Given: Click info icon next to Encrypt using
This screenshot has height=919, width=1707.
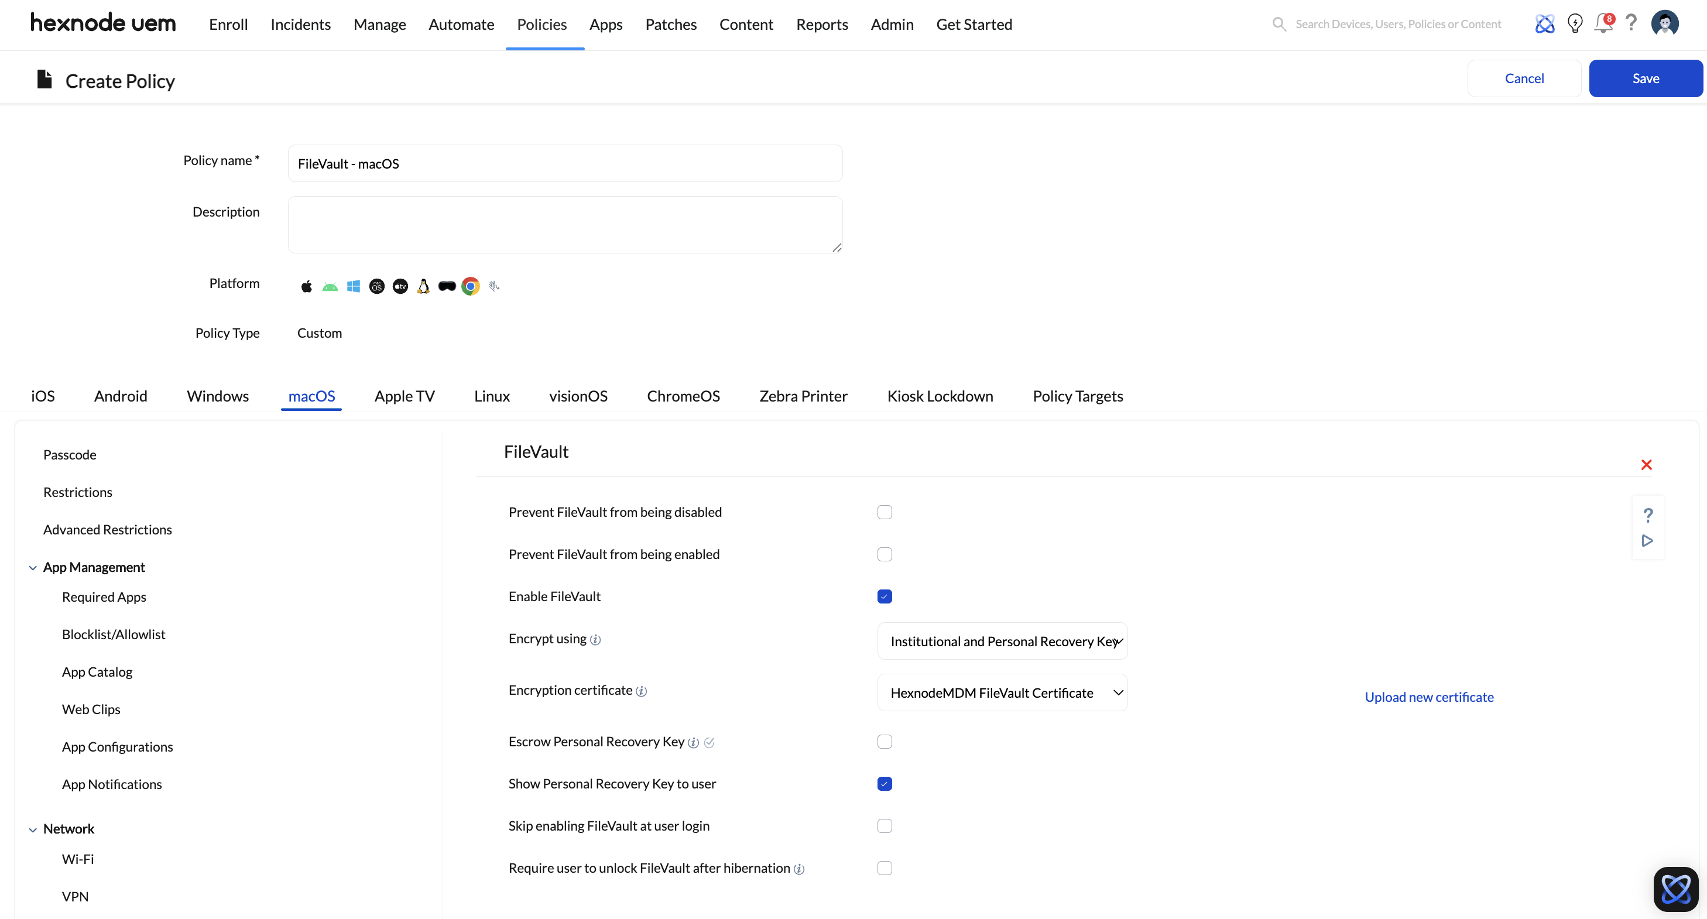Looking at the screenshot, I should point(595,639).
